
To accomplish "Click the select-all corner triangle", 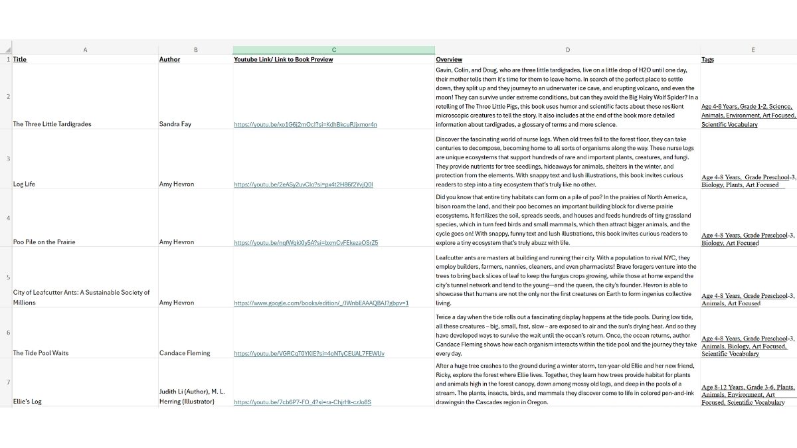I will [7, 50].
